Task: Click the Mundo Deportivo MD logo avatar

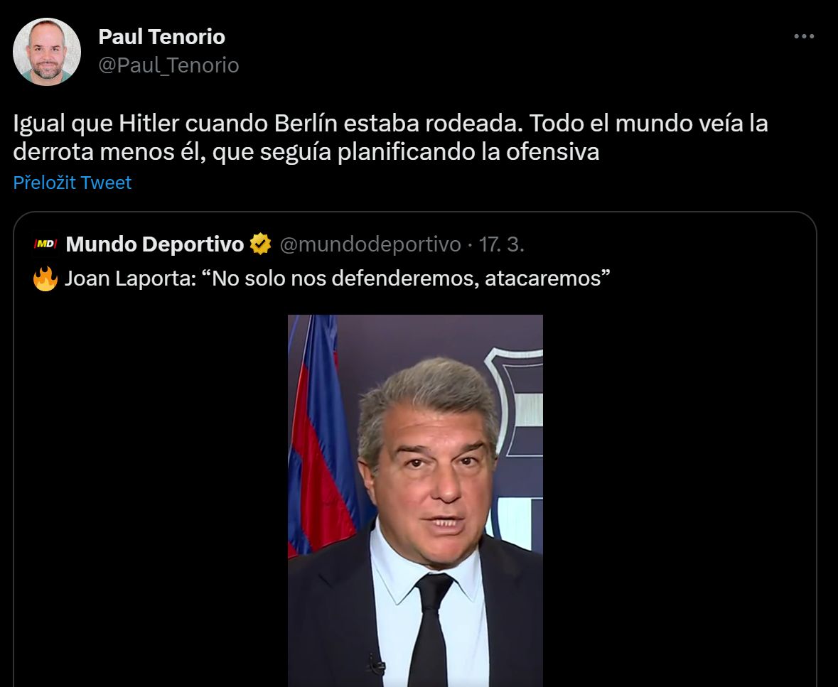Action: pyautogui.click(x=45, y=244)
